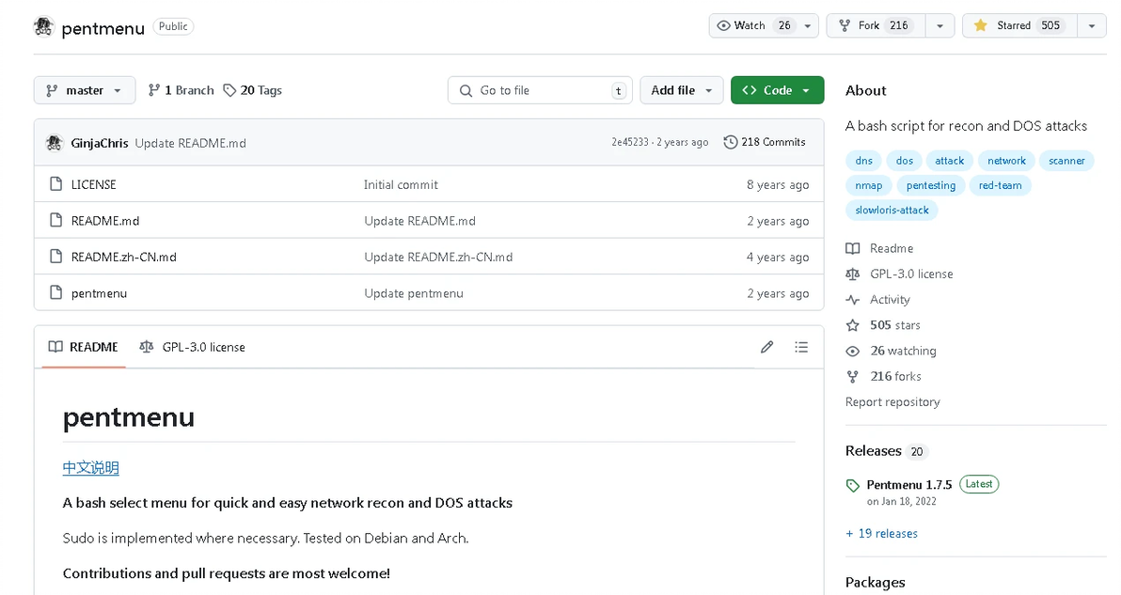
Task: Open the 20 Tags page
Action: (x=253, y=90)
